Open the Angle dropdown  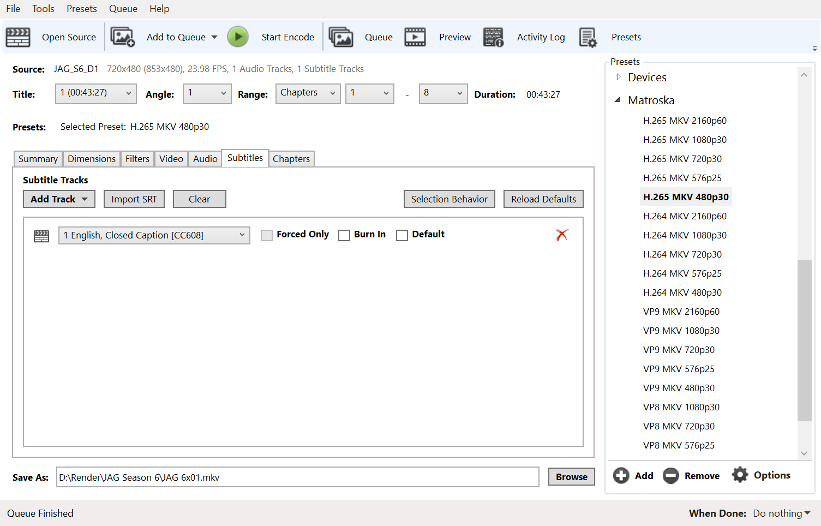tap(207, 93)
